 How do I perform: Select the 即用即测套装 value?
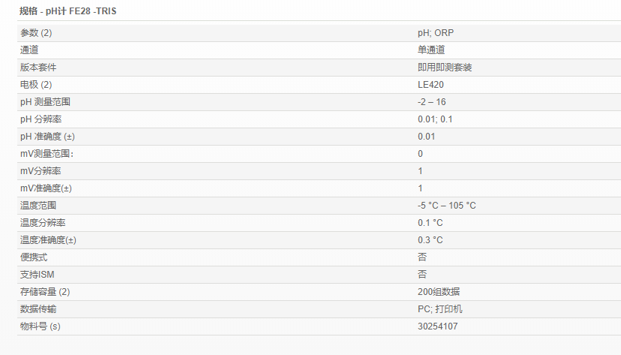tap(445, 68)
